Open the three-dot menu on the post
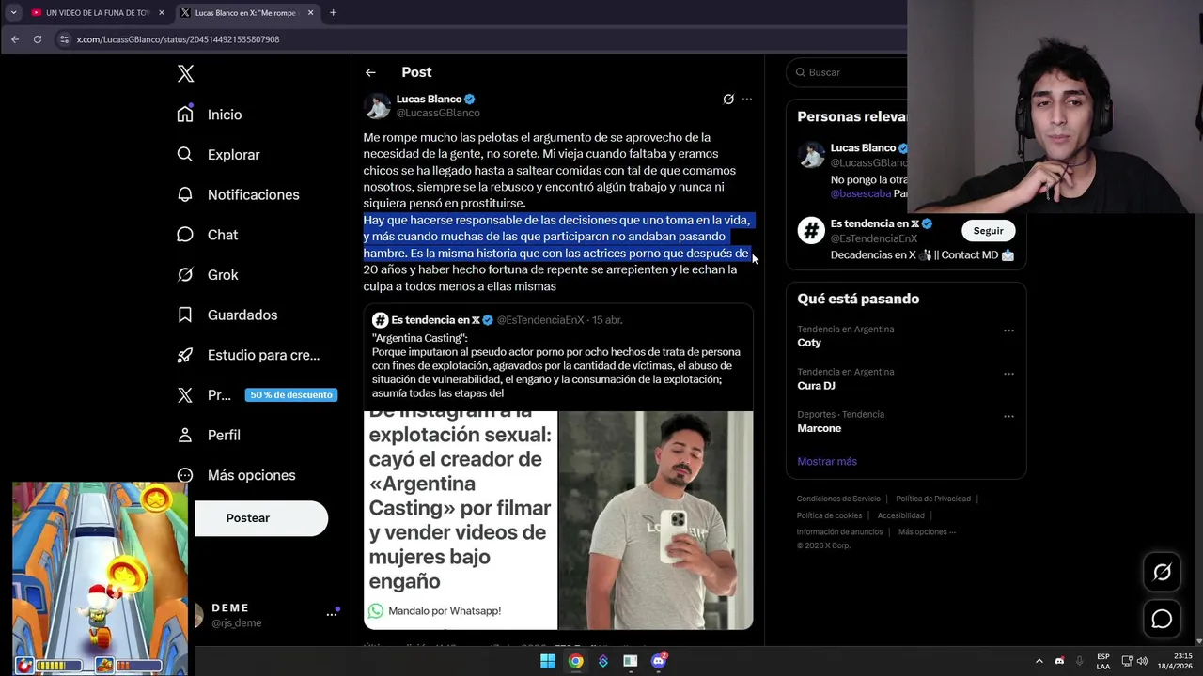The image size is (1203, 676). coord(747,99)
